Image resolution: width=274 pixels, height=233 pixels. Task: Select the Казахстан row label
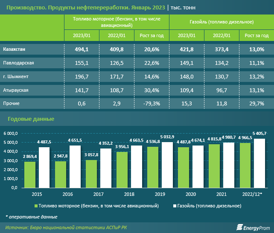pos(16,50)
